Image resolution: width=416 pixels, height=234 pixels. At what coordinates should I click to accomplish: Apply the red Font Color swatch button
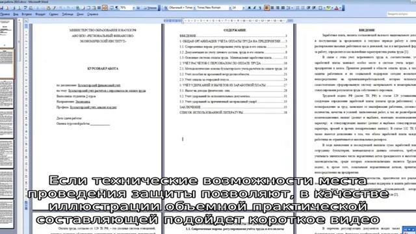coord(336,8)
